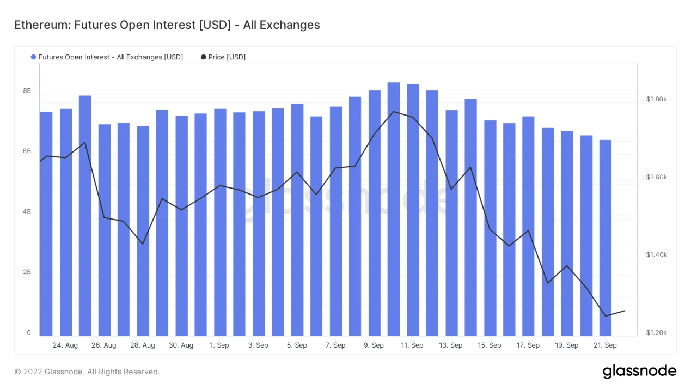Click the $1.20k right axis label
This screenshot has width=691, height=389.
point(656,333)
